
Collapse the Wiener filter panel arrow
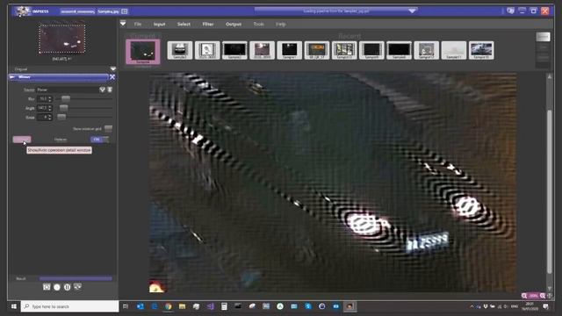click(x=12, y=77)
